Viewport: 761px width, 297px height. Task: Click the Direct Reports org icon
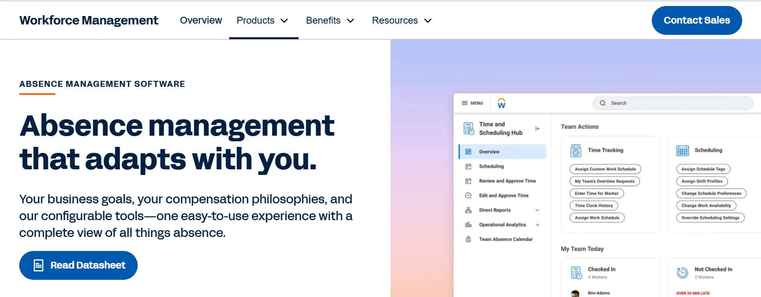point(468,210)
